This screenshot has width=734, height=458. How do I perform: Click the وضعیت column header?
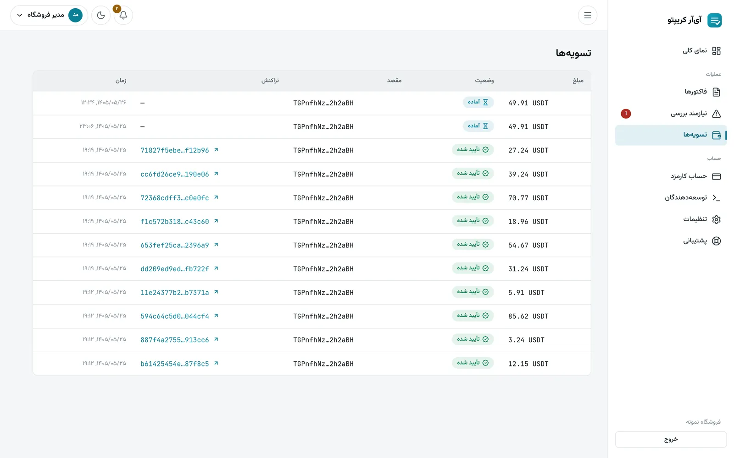(x=484, y=81)
